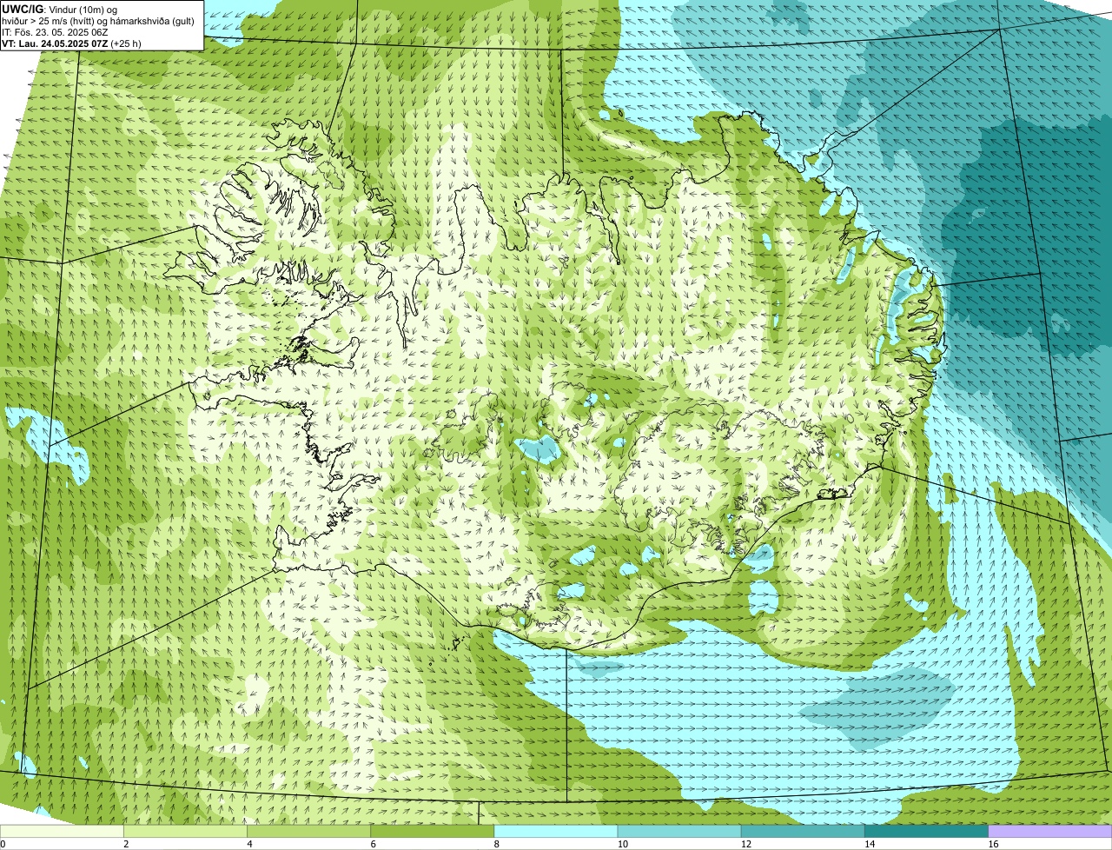Click the 12–14 m/s teal legend swatch
Viewport: 1112px width, 850px height.
tap(803, 832)
